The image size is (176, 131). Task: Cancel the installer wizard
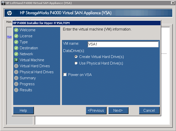[149, 110]
